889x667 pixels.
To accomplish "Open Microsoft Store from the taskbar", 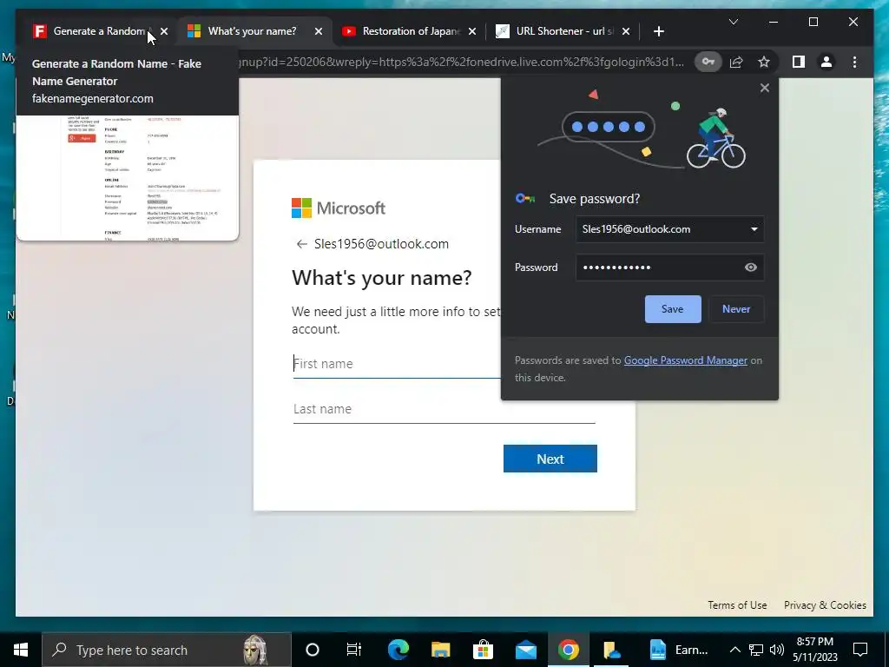I will pyautogui.click(x=483, y=650).
